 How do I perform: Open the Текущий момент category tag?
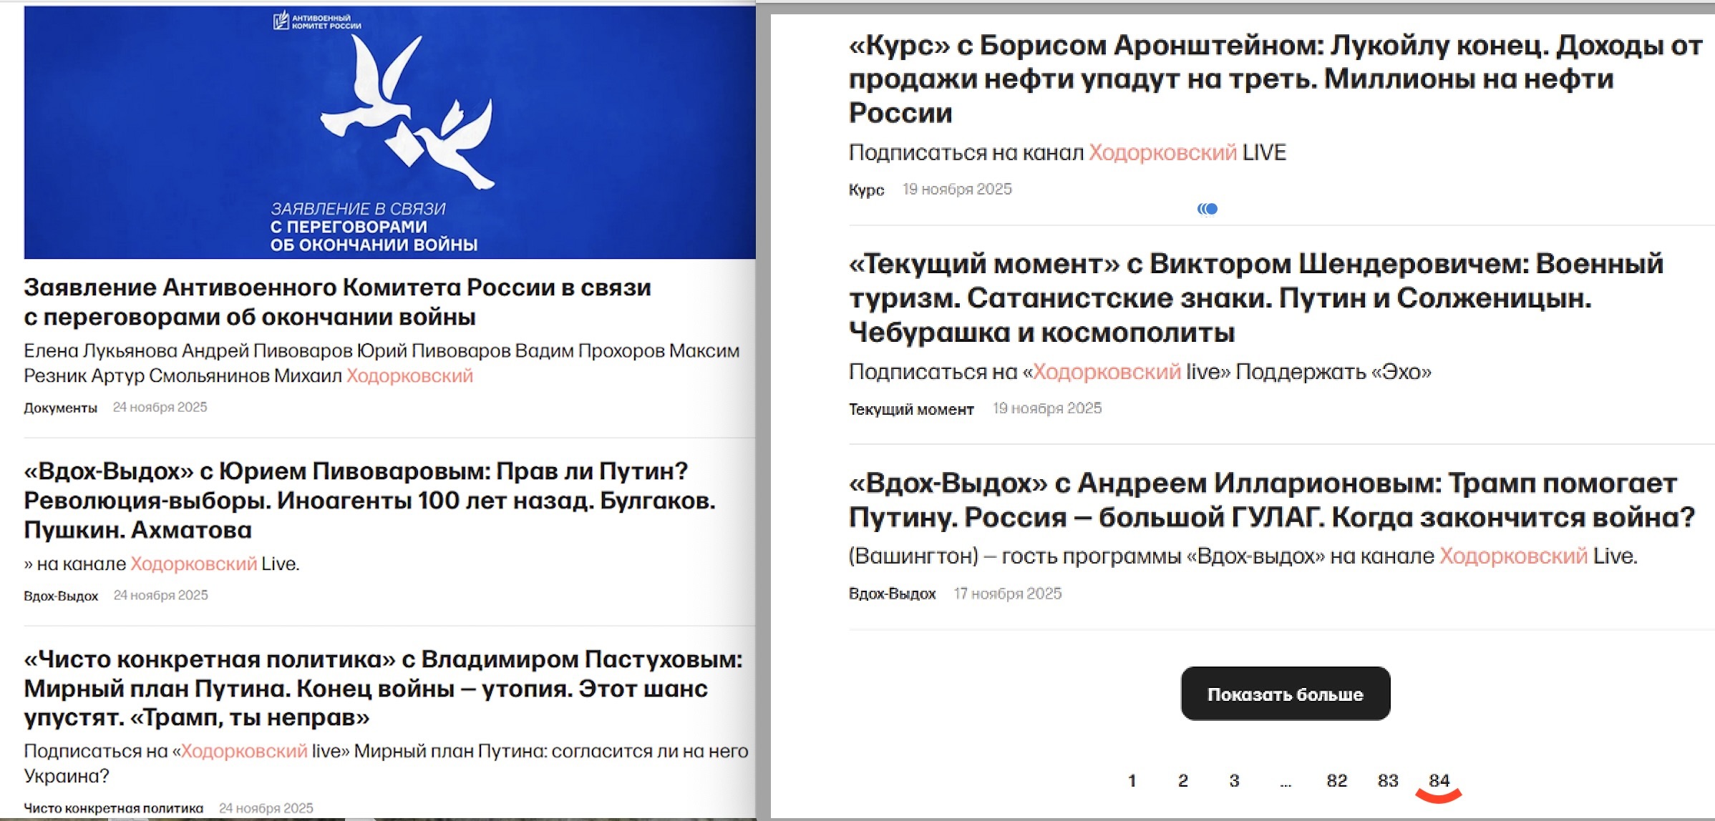(x=910, y=409)
